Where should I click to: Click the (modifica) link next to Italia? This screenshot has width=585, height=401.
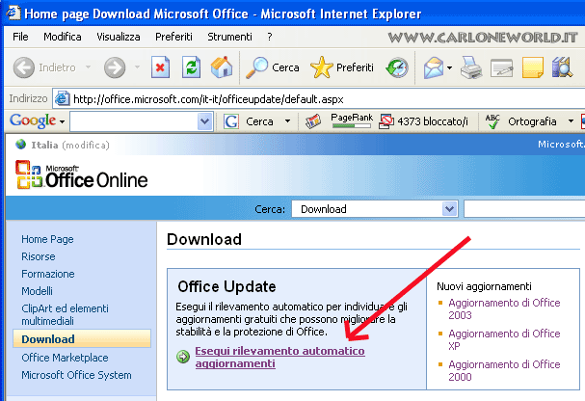(x=86, y=145)
